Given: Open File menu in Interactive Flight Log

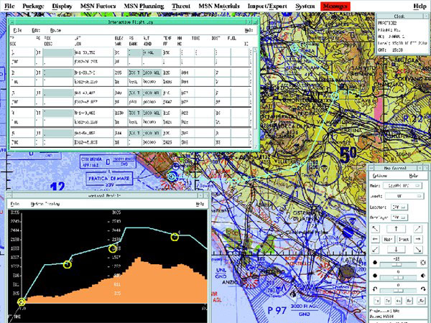Looking at the screenshot, I should click(x=17, y=30).
